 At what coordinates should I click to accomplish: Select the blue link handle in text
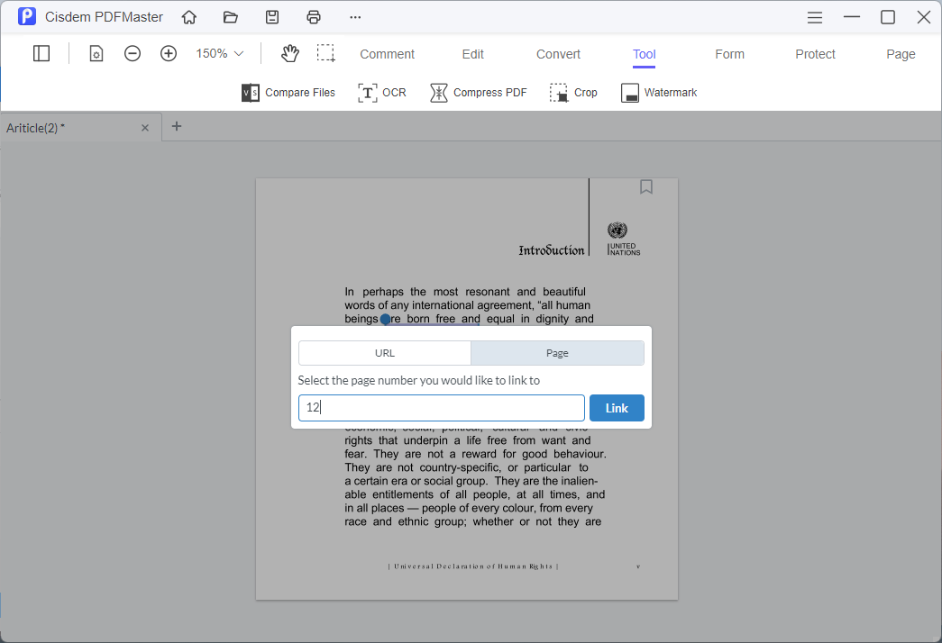tap(385, 320)
